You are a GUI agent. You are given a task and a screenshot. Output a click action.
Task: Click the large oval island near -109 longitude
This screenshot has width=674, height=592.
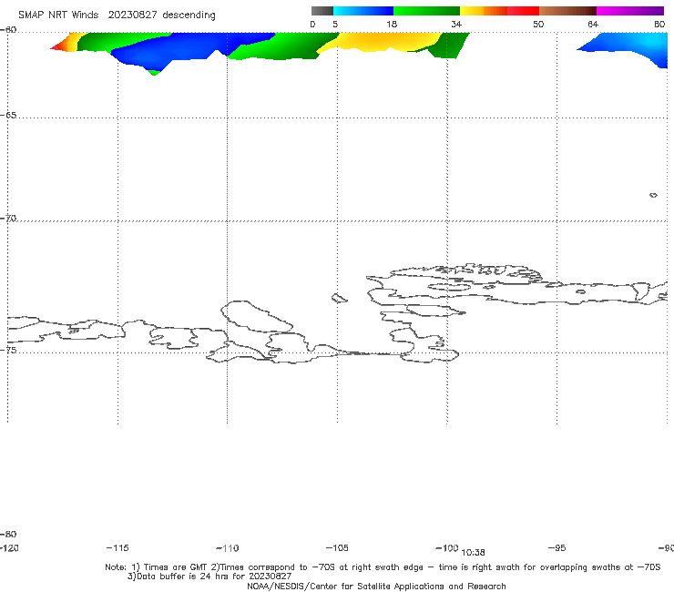coord(257,316)
